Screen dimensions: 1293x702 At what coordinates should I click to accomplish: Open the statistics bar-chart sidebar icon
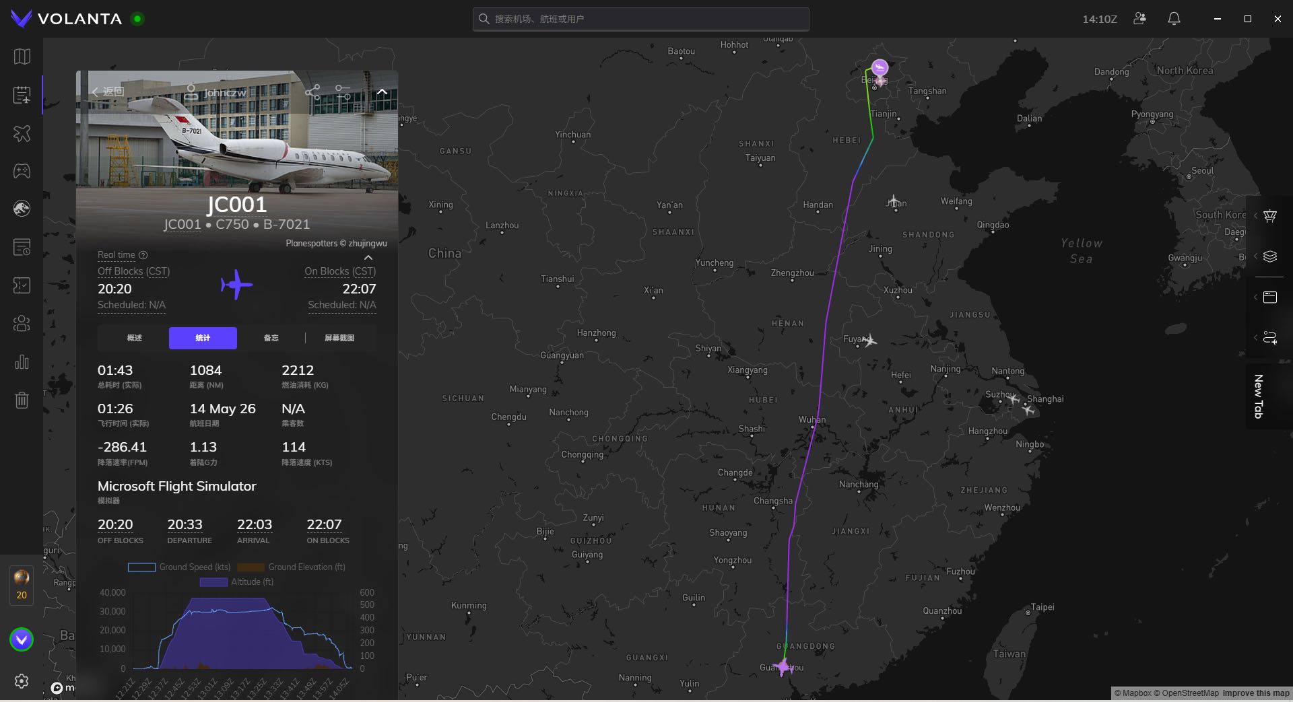22,362
